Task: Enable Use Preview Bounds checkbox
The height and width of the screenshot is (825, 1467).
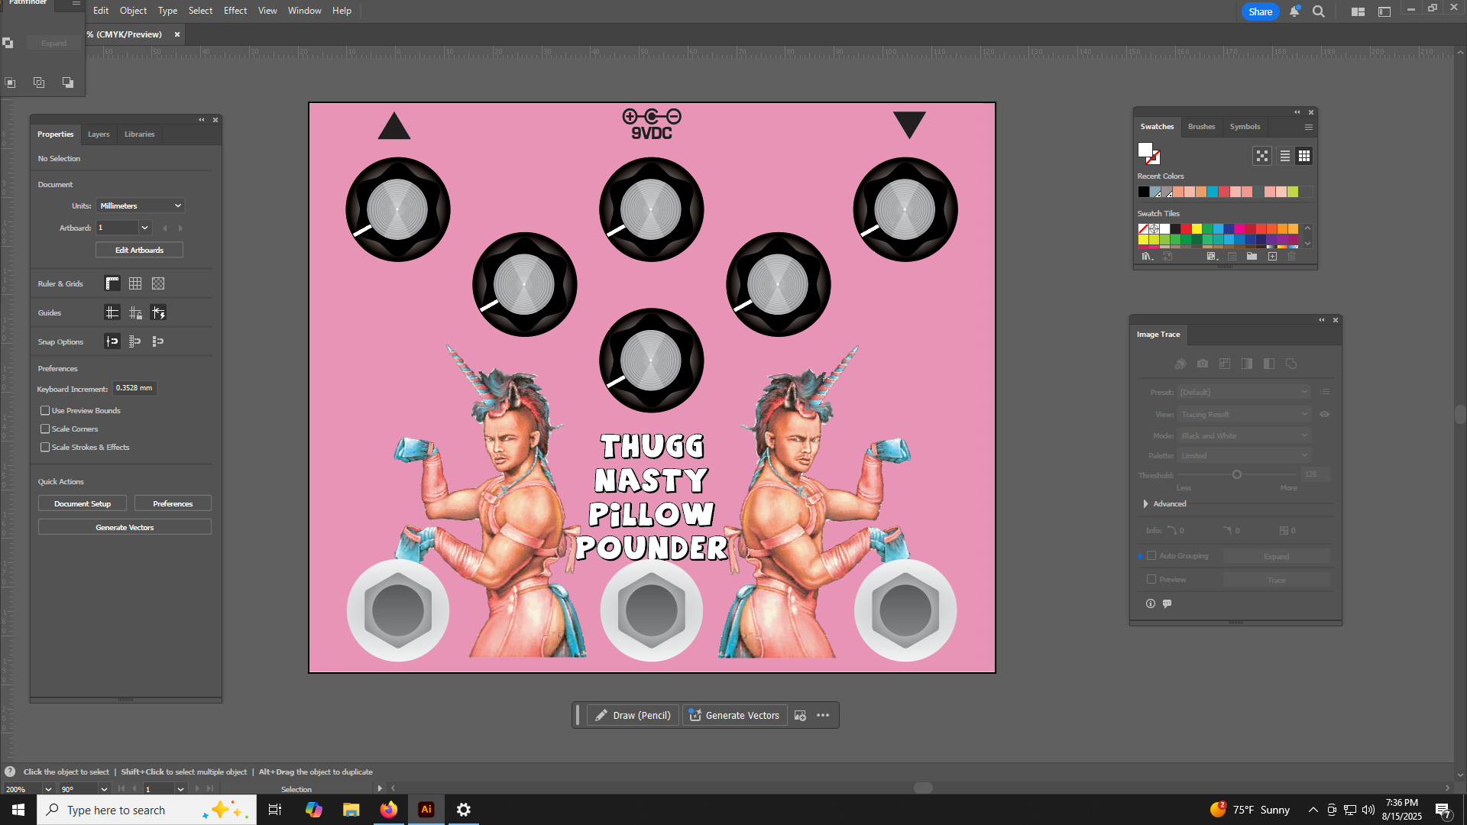Action: pos(45,411)
